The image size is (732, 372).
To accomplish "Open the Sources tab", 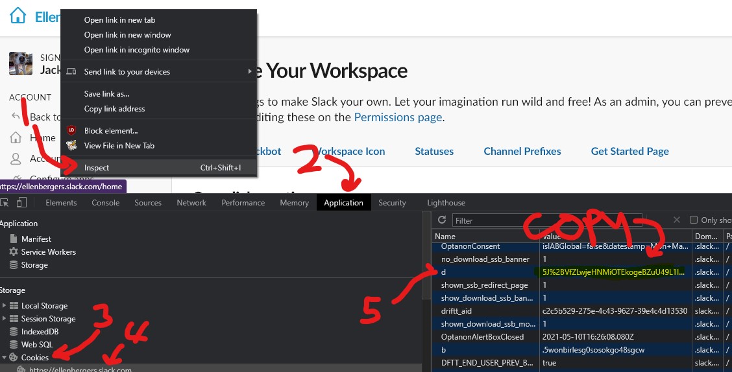I will click(148, 203).
